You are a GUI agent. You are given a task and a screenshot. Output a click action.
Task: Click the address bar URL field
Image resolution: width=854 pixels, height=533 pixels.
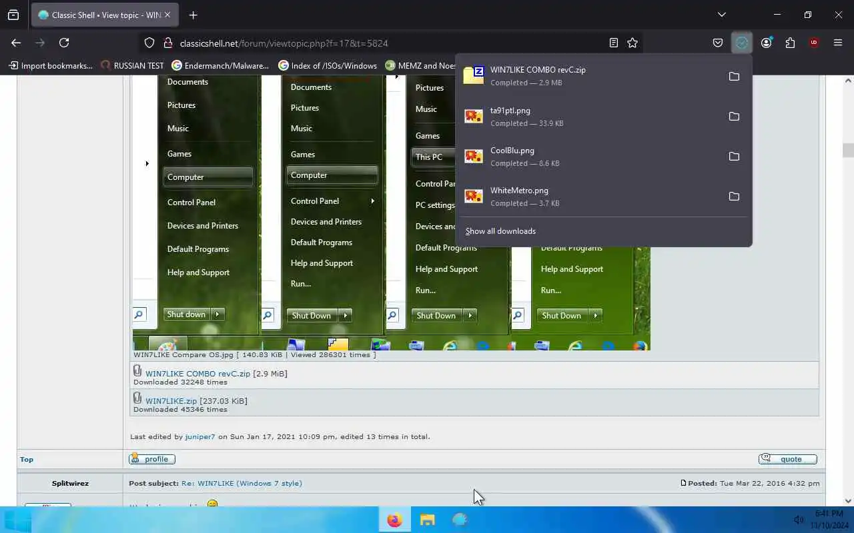coord(390,43)
